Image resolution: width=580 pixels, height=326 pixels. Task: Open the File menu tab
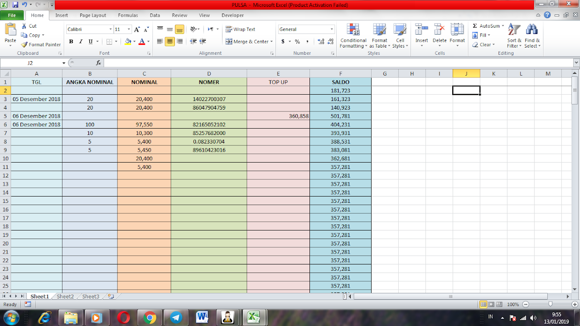pyautogui.click(x=12, y=15)
